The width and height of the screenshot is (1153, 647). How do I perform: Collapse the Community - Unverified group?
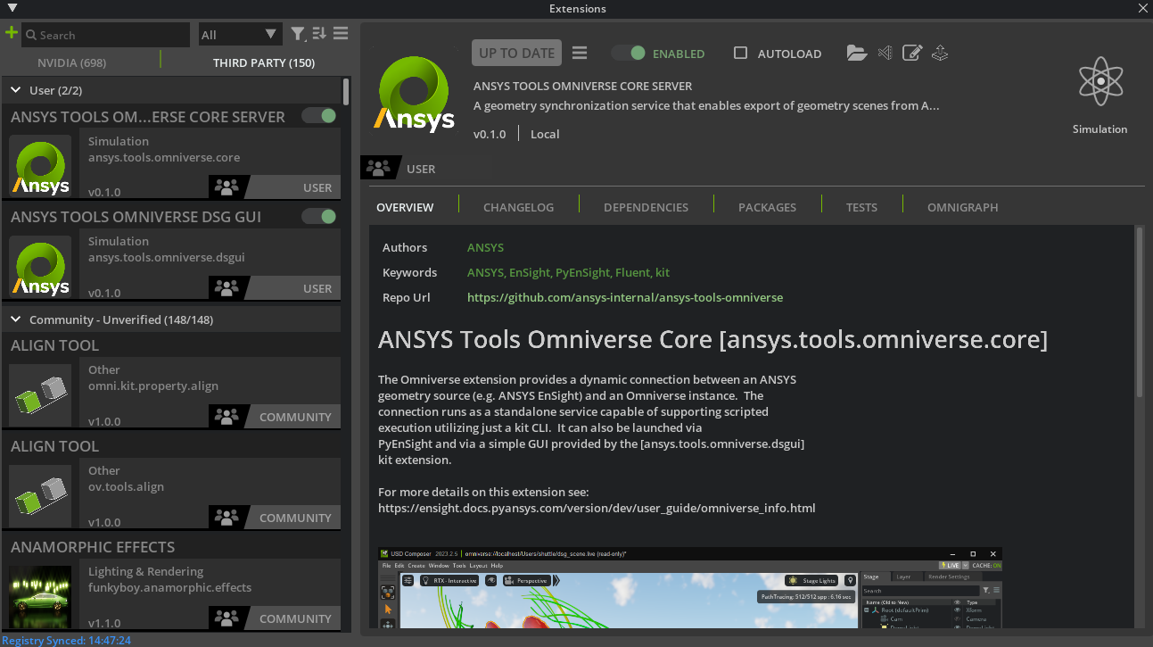coord(16,319)
